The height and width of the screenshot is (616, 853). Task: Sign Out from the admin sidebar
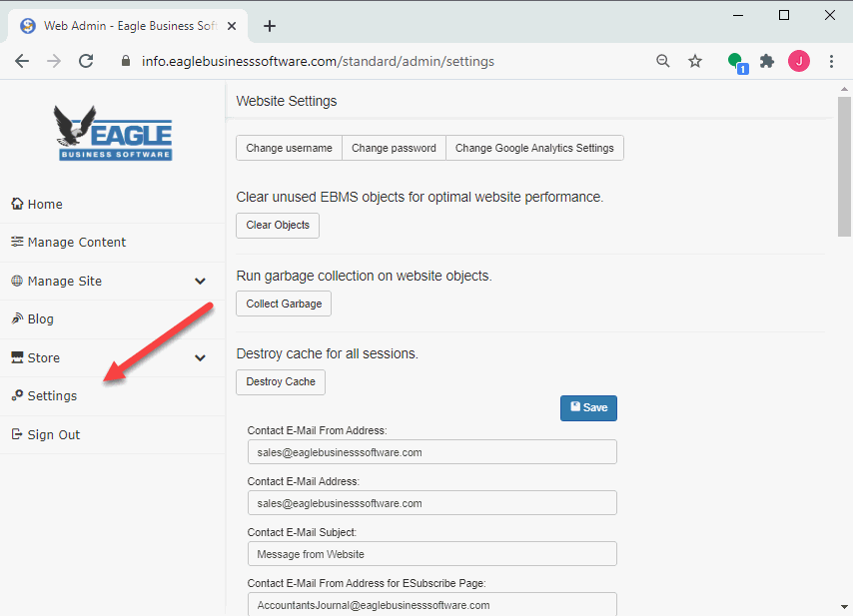pos(53,435)
